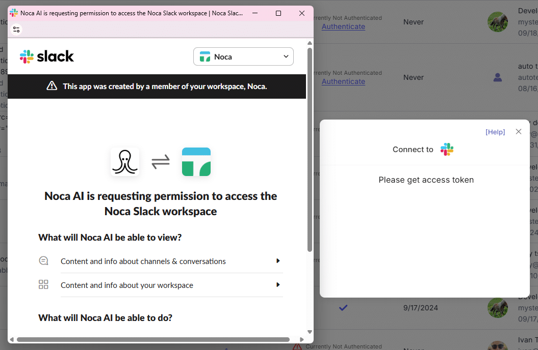The width and height of the screenshot is (538, 350).
Task: Click the green and blue Noca workspace icon
Action: 196,162
